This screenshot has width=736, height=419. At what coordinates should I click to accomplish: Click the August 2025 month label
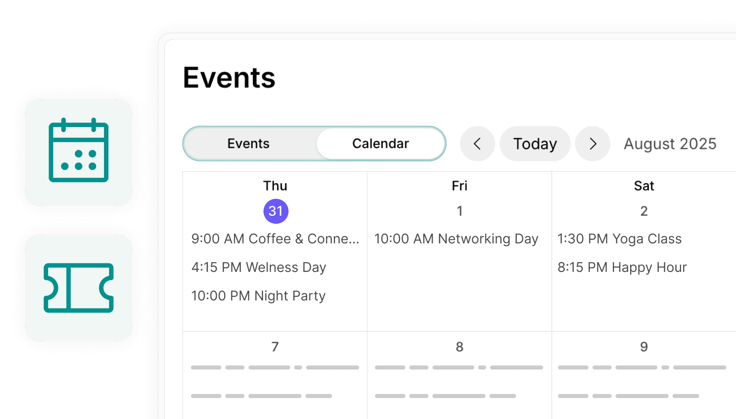669,144
